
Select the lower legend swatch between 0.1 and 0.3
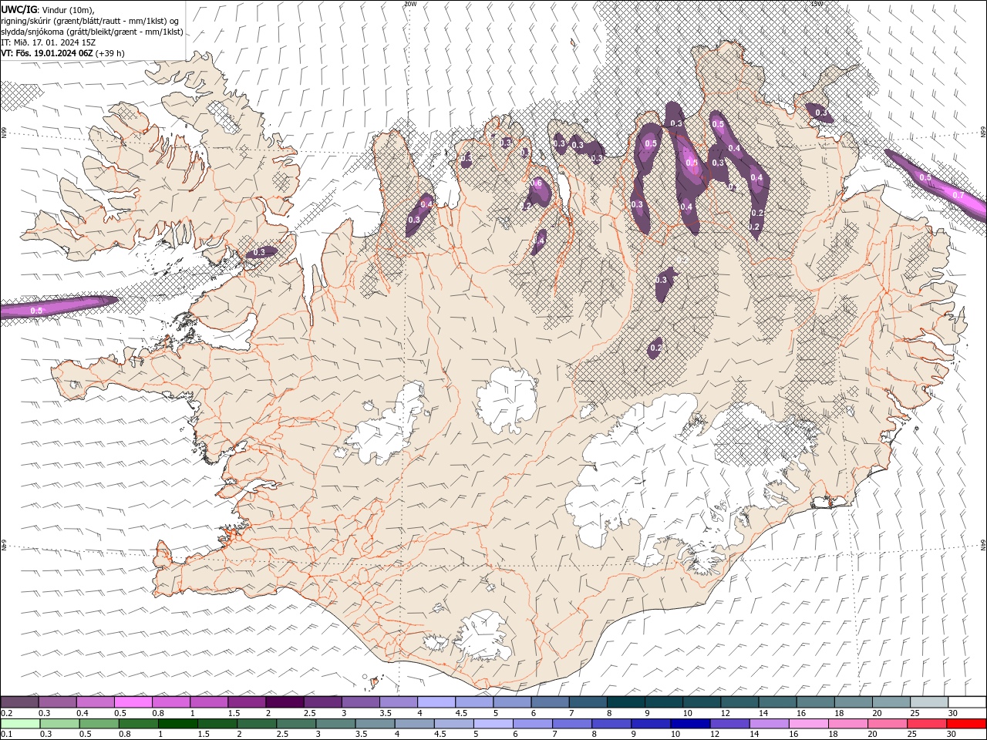20,724
